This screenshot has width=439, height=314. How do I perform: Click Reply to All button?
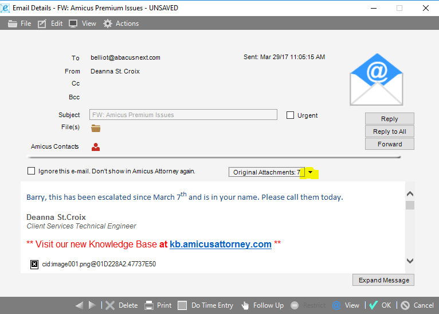pyautogui.click(x=390, y=131)
